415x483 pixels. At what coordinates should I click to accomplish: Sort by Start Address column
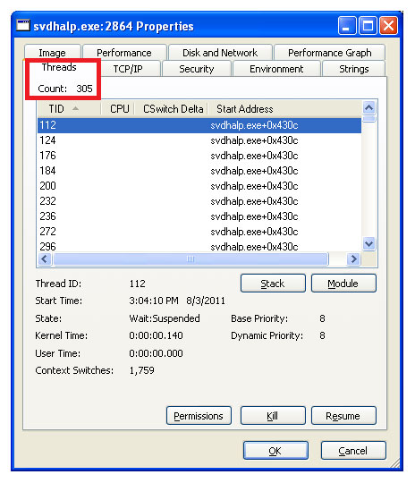coord(284,109)
